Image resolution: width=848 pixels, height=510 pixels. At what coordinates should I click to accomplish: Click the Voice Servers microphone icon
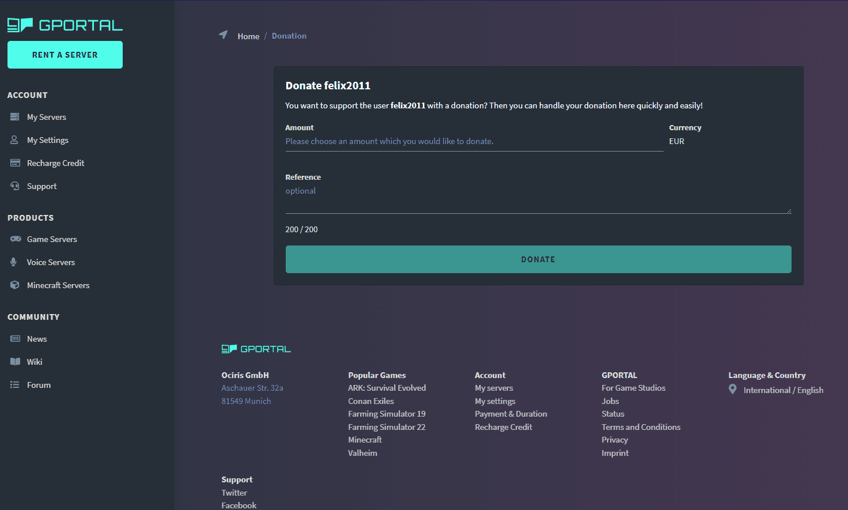point(13,262)
